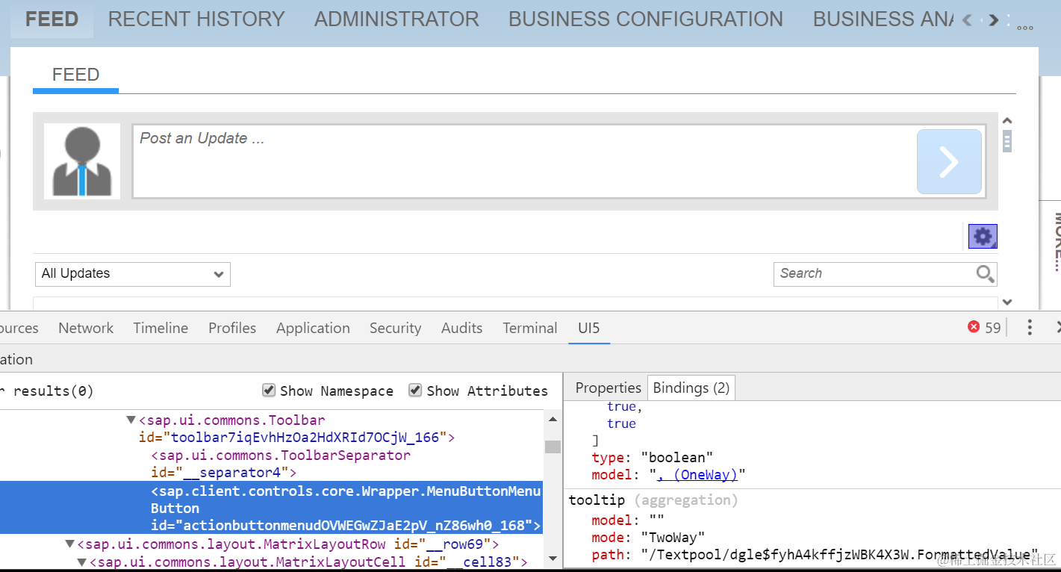Toggle the Show Namespace checkbox
Screen dimensions: 1061x572
pyautogui.click(x=269, y=391)
